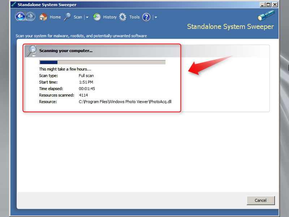289x217 pixels.
Task: Click the Home icon in the toolbar
Action: [43, 17]
